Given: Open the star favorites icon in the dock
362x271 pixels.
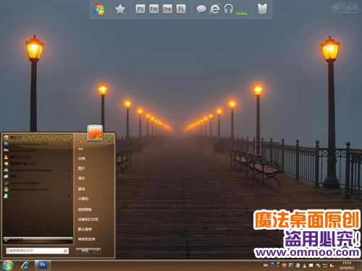Looking at the screenshot, I should click(x=120, y=9).
